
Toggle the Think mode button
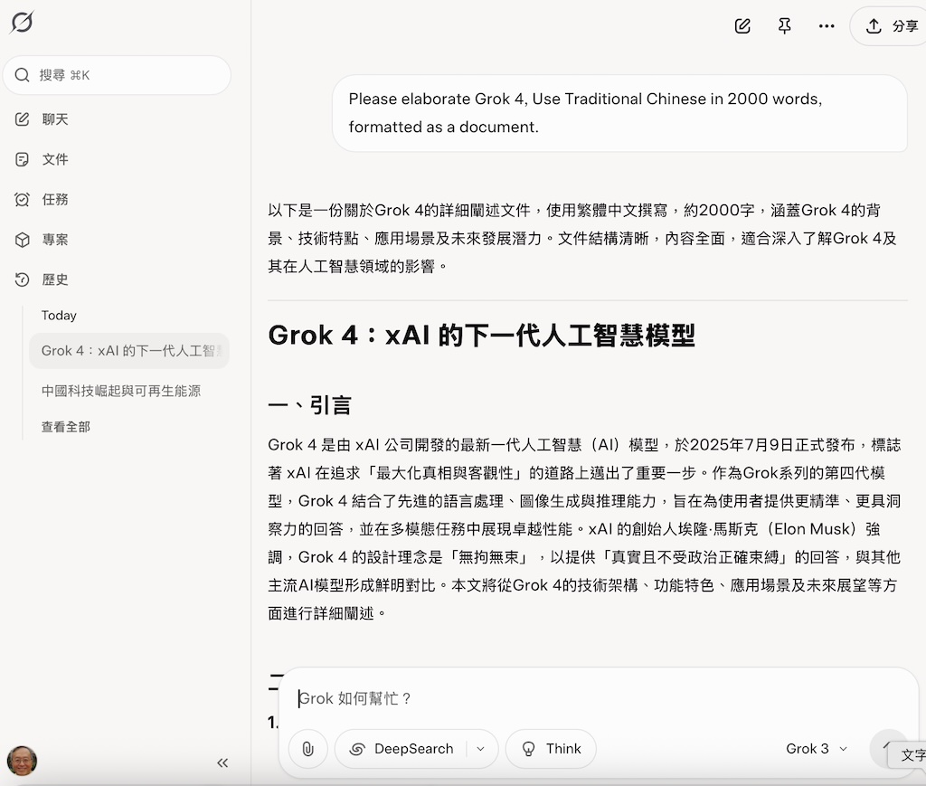551,749
